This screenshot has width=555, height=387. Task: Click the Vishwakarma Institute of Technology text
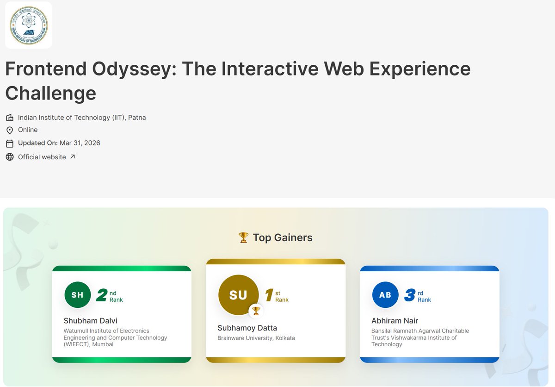420,337
